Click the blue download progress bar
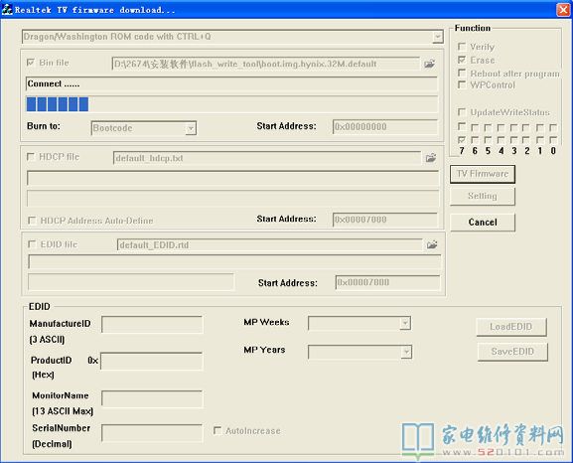573x463 pixels. (x=231, y=104)
